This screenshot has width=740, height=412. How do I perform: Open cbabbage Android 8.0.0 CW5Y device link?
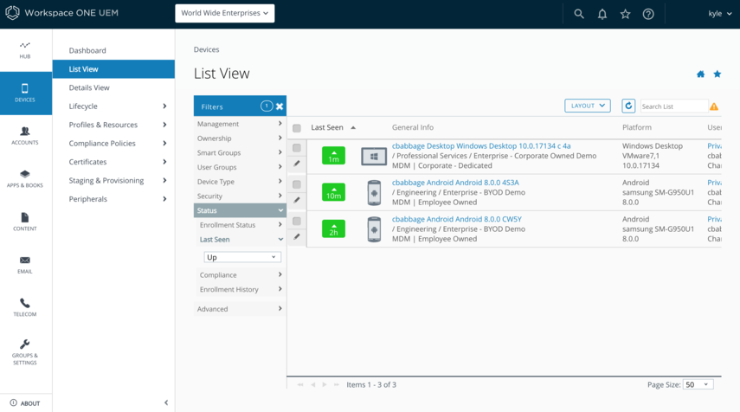click(456, 219)
